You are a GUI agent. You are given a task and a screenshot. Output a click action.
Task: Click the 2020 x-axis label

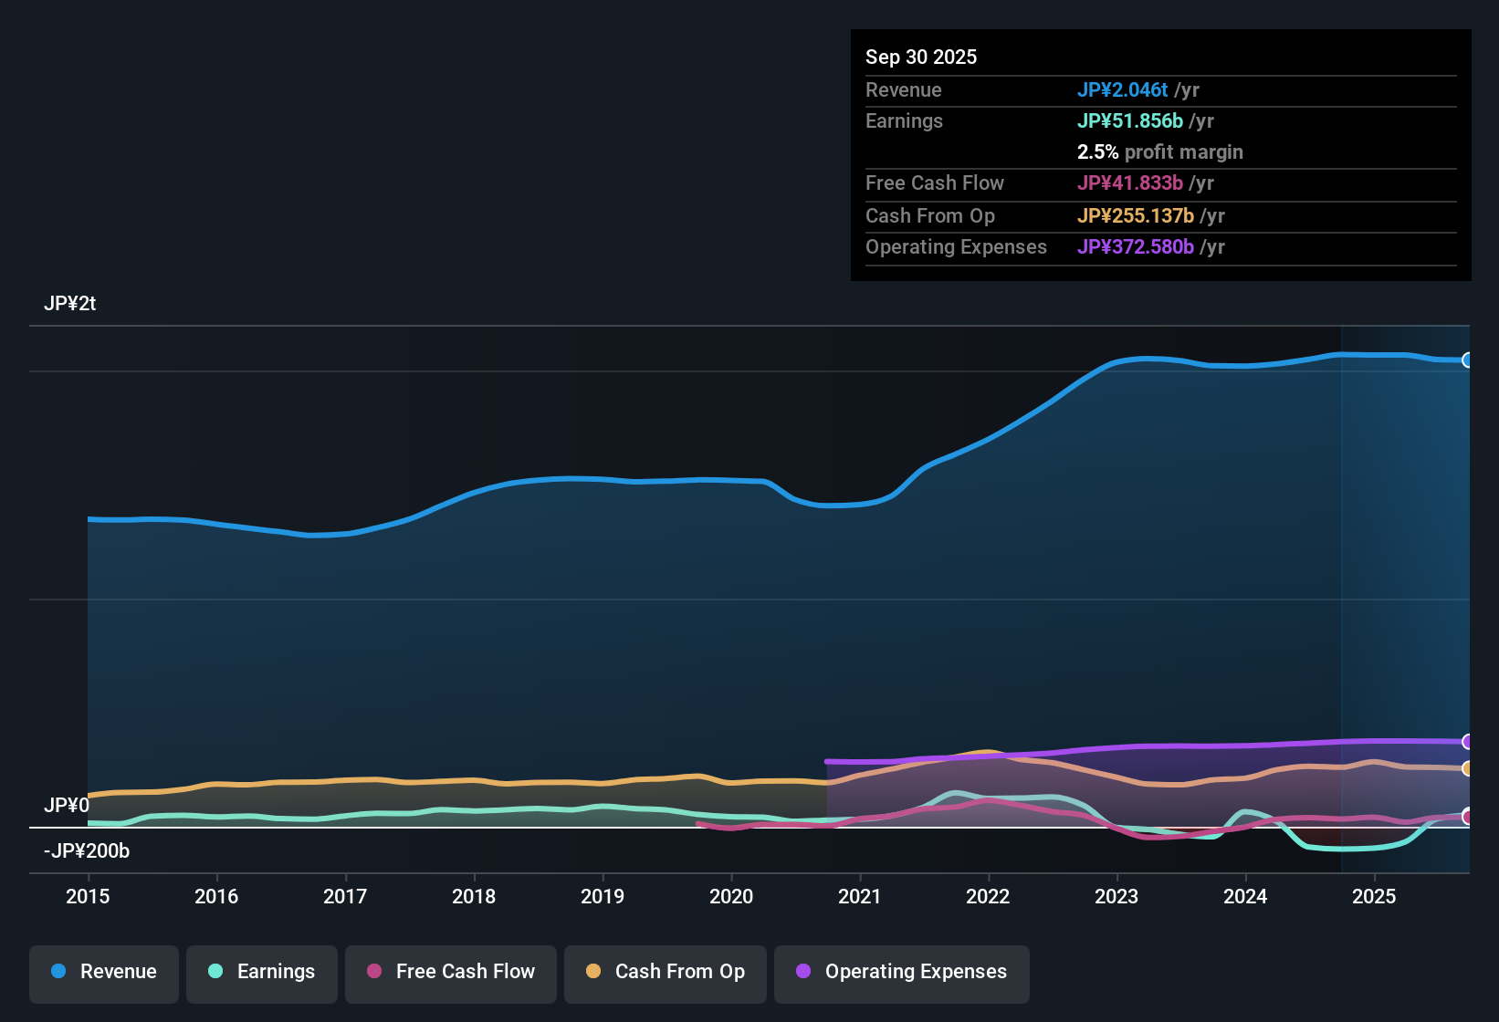point(731,897)
